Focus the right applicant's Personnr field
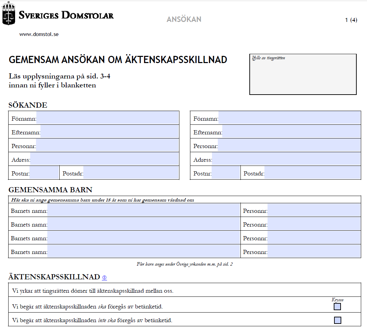The width and height of the screenshot is (367, 328). point(289,145)
